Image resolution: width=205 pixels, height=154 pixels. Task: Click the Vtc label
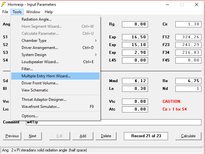[x=112, y=101]
